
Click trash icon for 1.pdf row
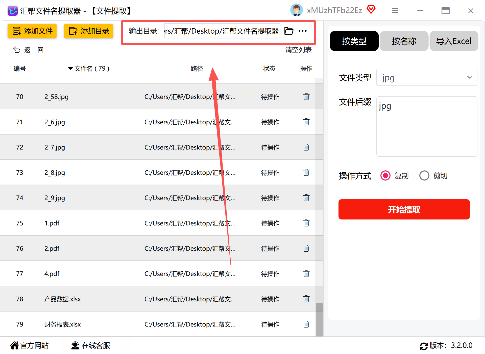pos(306,223)
